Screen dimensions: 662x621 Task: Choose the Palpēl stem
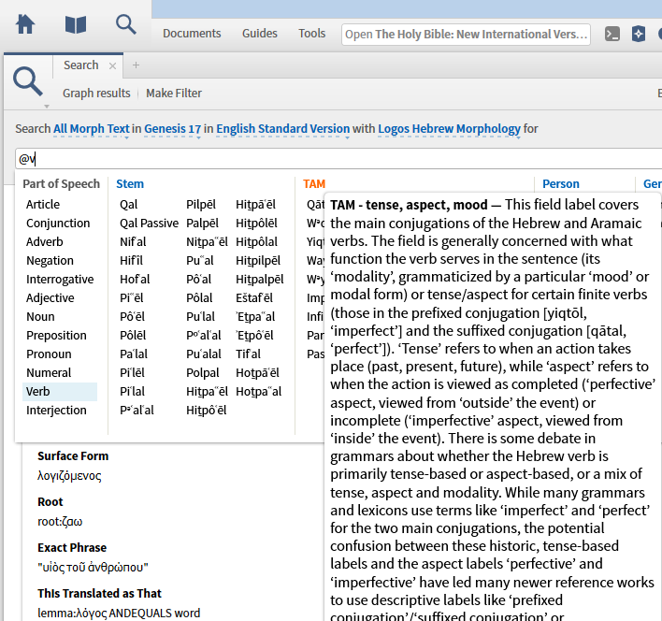[x=203, y=223]
